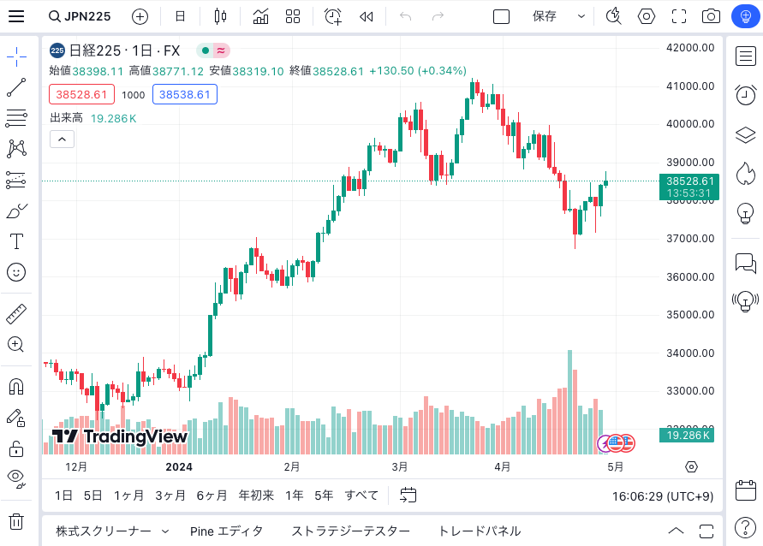763x546 pixels.
Task: Click the JPN225 symbol search field
Action: [80, 16]
